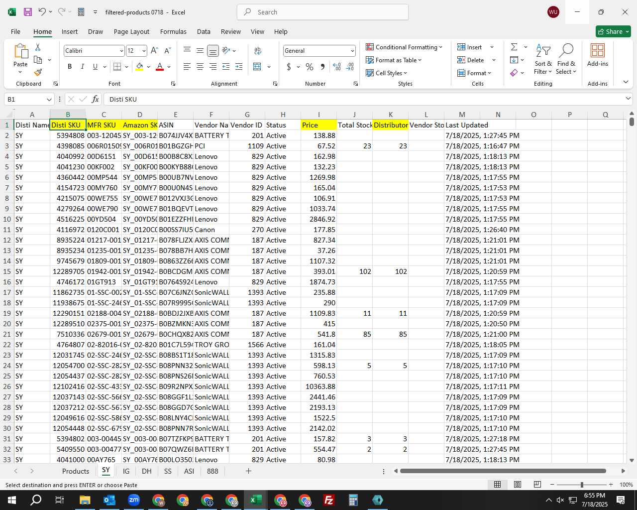637x510 pixels.
Task: Click in the Search box
Action: coord(322,12)
